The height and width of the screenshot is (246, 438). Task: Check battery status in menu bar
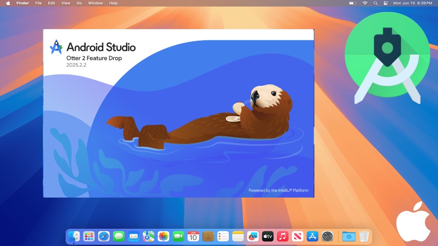352,3
